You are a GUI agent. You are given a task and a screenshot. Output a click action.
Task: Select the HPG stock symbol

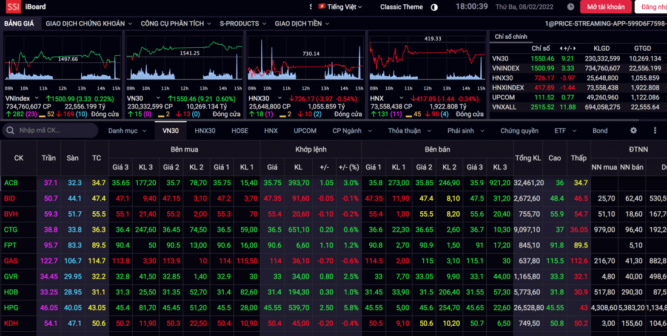(11, 308)
